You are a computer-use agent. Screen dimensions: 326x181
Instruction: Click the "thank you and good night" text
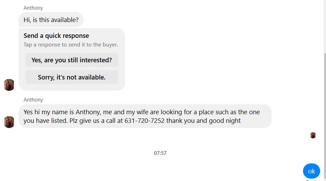[x=203, y=121]
